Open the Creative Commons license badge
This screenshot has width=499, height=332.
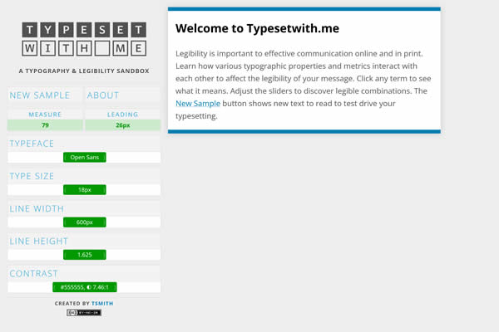pos(84,313)
